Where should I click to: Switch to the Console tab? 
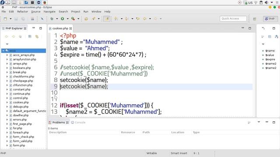click(78, 123)
